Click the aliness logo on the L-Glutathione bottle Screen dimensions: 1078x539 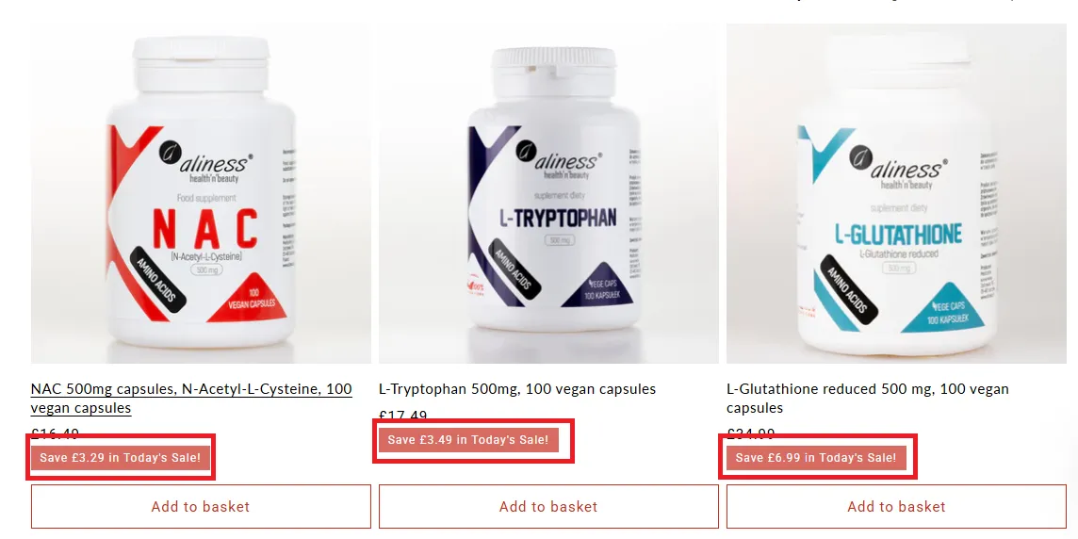(x=898, y=167)
